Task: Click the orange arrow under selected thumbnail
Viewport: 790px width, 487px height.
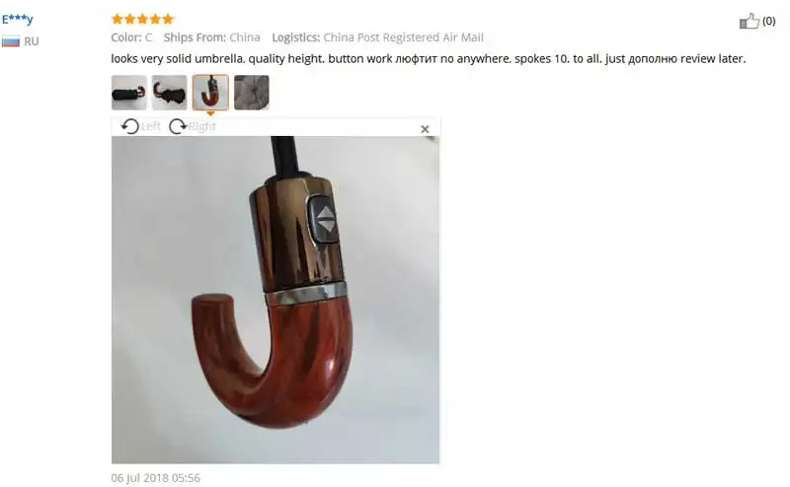Action: click(x=210, y=113)
